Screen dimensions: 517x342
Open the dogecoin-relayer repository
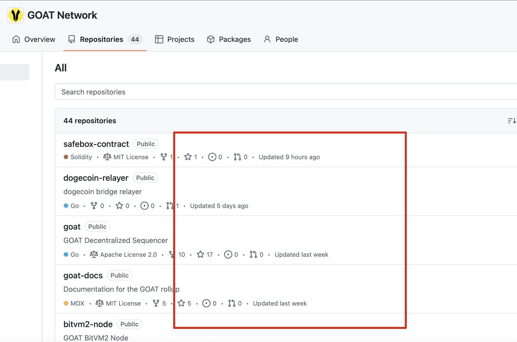96,178
